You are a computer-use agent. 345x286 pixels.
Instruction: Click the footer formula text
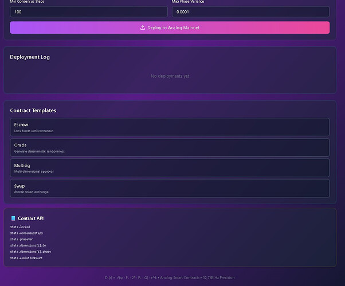pos(170,278)
